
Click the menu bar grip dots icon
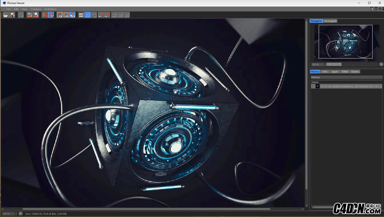pyautogui.click(x=3, y=9)
